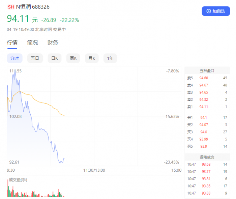Click the 买1 bid row at 94.1
Viewport: 236px width, 199px height.
coord(207,117)
